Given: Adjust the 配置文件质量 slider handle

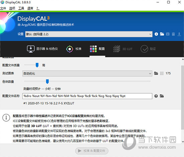Looking at the screenshot, I should pos(37,65).
